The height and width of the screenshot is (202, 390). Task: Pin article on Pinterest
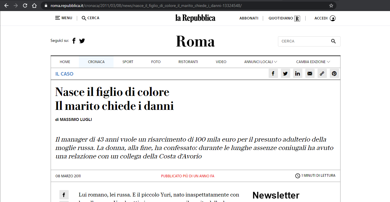(334, 74)
